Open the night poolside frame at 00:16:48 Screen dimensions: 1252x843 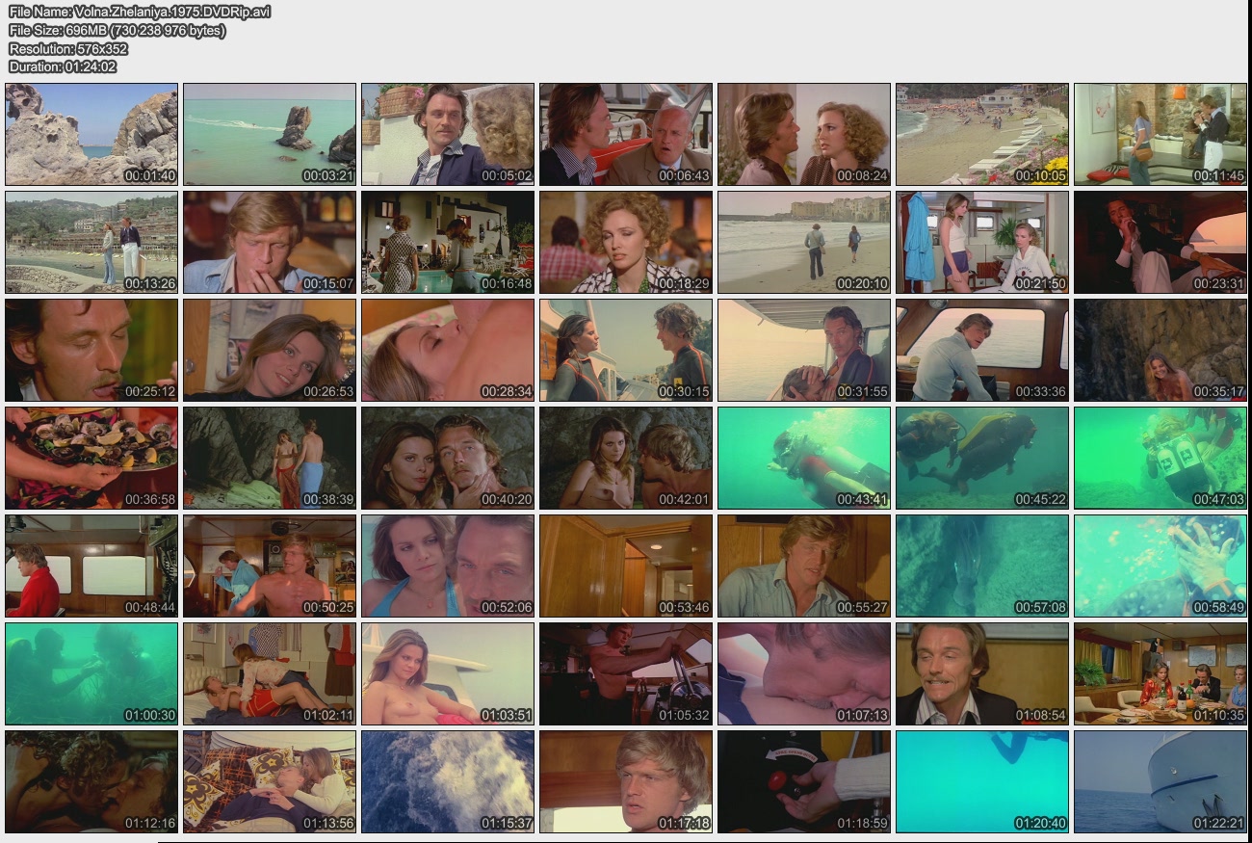click(x=448, y=242)
